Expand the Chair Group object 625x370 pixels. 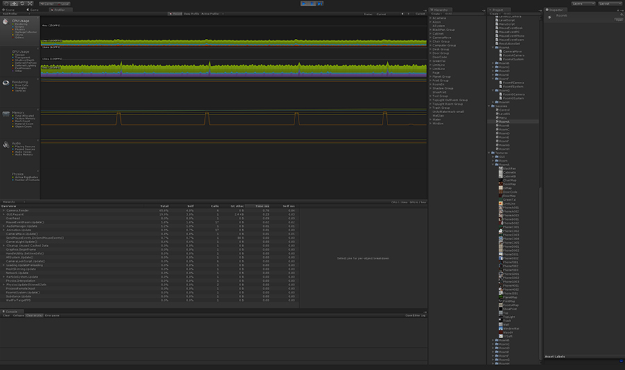431,42
